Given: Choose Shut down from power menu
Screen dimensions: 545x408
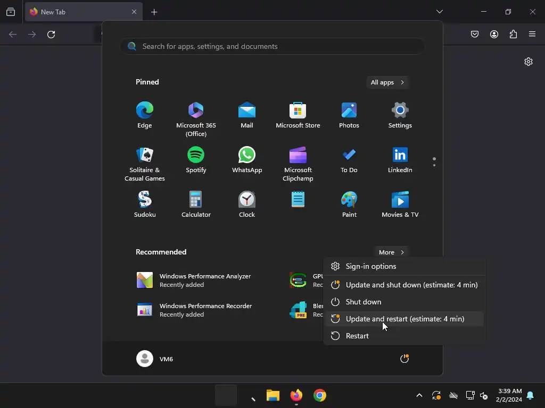Looking at the screenshot, I should pos(404,302).
